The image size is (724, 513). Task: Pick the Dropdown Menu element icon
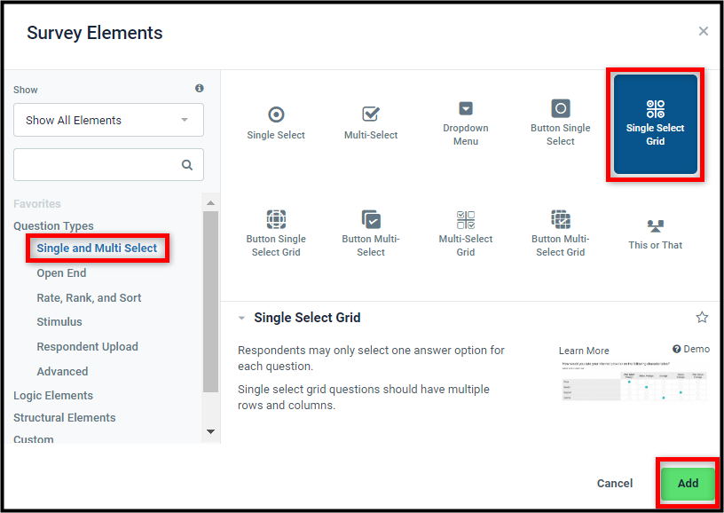click(466, 108)
